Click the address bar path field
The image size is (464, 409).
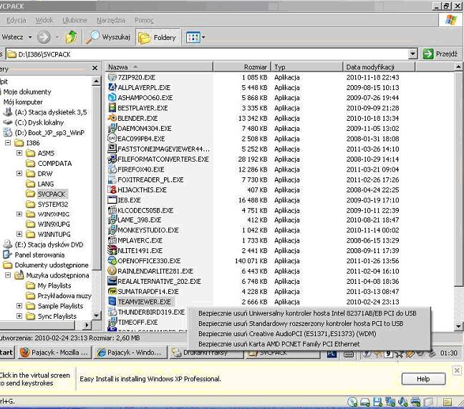[207, 54]
